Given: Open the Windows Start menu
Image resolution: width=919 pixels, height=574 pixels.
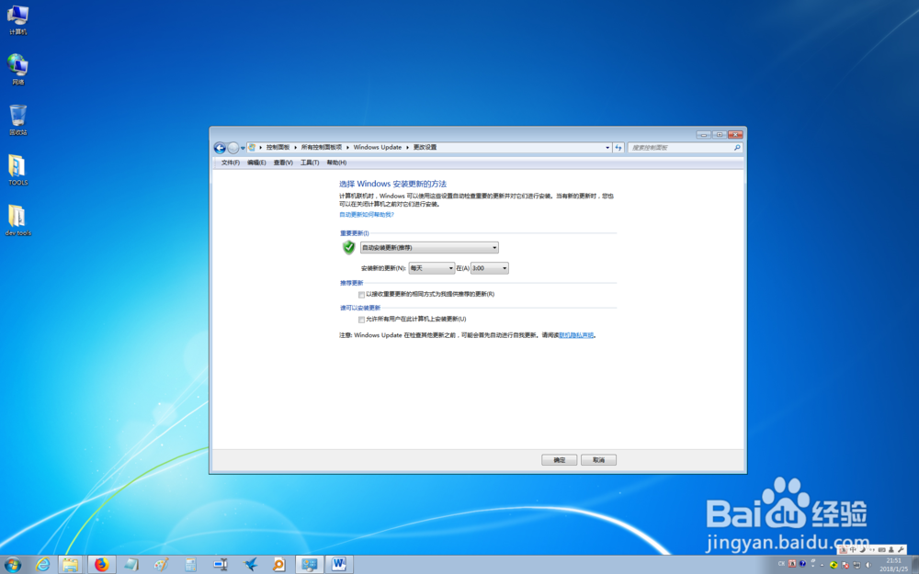Looking at the screenshot, I should 12,565.
